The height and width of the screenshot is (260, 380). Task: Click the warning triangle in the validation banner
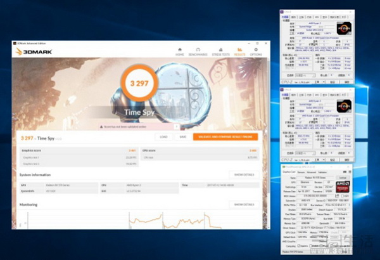pyautogui.click(x=101, y=127)
